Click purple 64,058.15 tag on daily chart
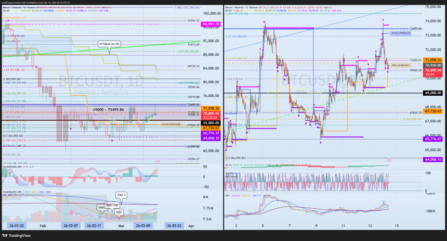 (211, 138)
